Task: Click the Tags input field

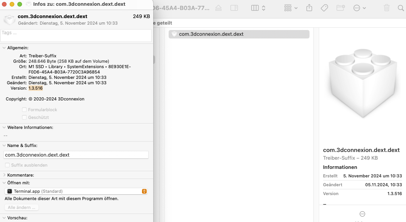Action: 76,35
